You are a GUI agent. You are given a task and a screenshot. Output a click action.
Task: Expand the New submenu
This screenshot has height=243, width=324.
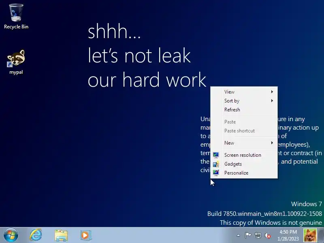click(x=244, y=143)
